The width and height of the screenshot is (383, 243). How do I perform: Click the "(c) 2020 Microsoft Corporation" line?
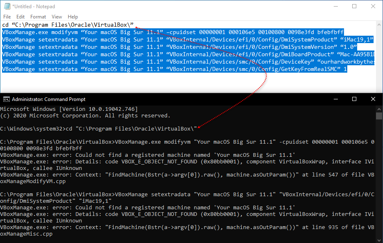tap(85, 115)
